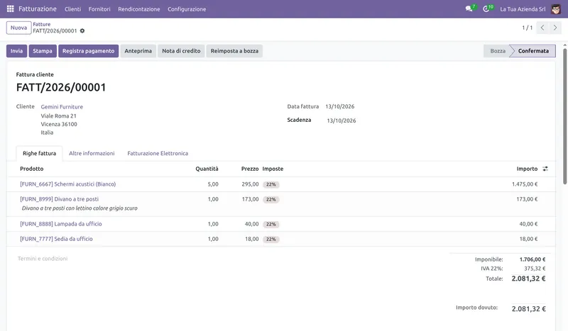Click the Fatturazione app title

[x=38, y=9]
